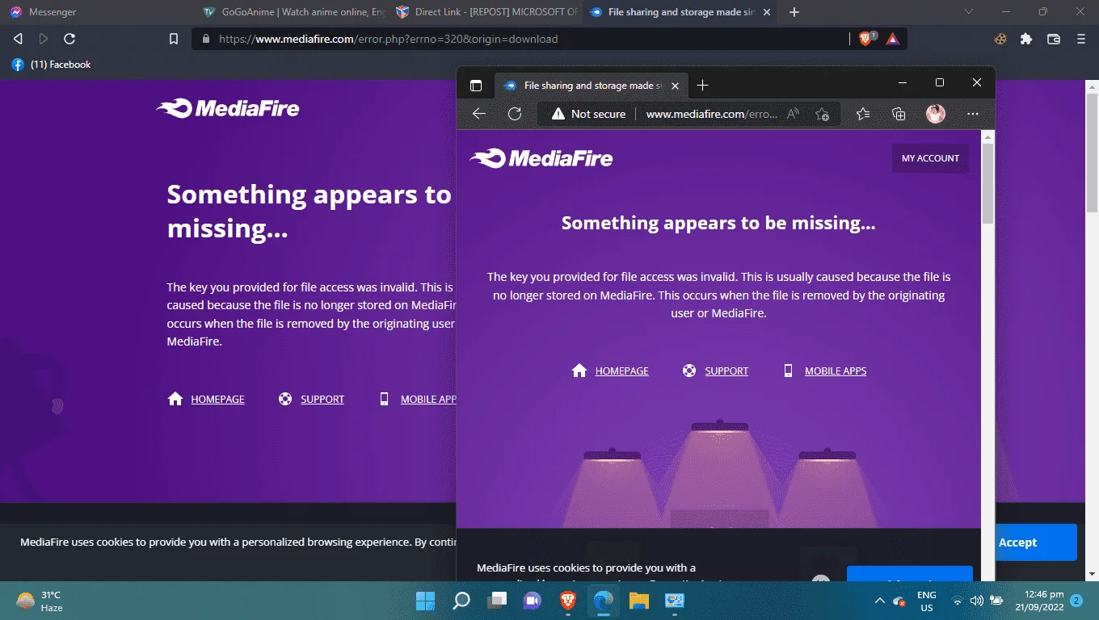The image size is (1099, 620).
Task: Click the SUPPORT link in the Brave page
Action: coord(322,400)
